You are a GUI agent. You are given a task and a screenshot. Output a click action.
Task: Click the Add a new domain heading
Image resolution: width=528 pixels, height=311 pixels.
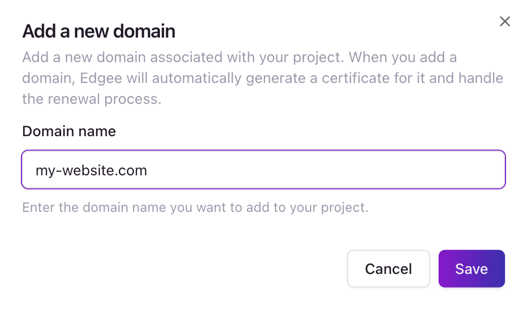click(98, 31)
